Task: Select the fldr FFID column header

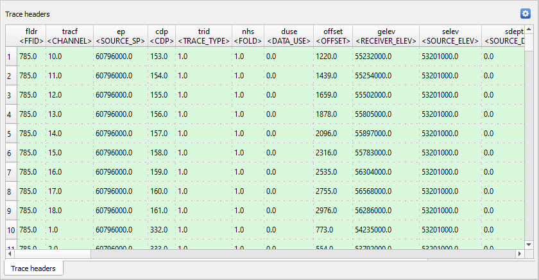Action: [x=31, y=36]
